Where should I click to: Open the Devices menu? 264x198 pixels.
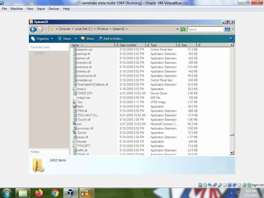coord(54,9)
